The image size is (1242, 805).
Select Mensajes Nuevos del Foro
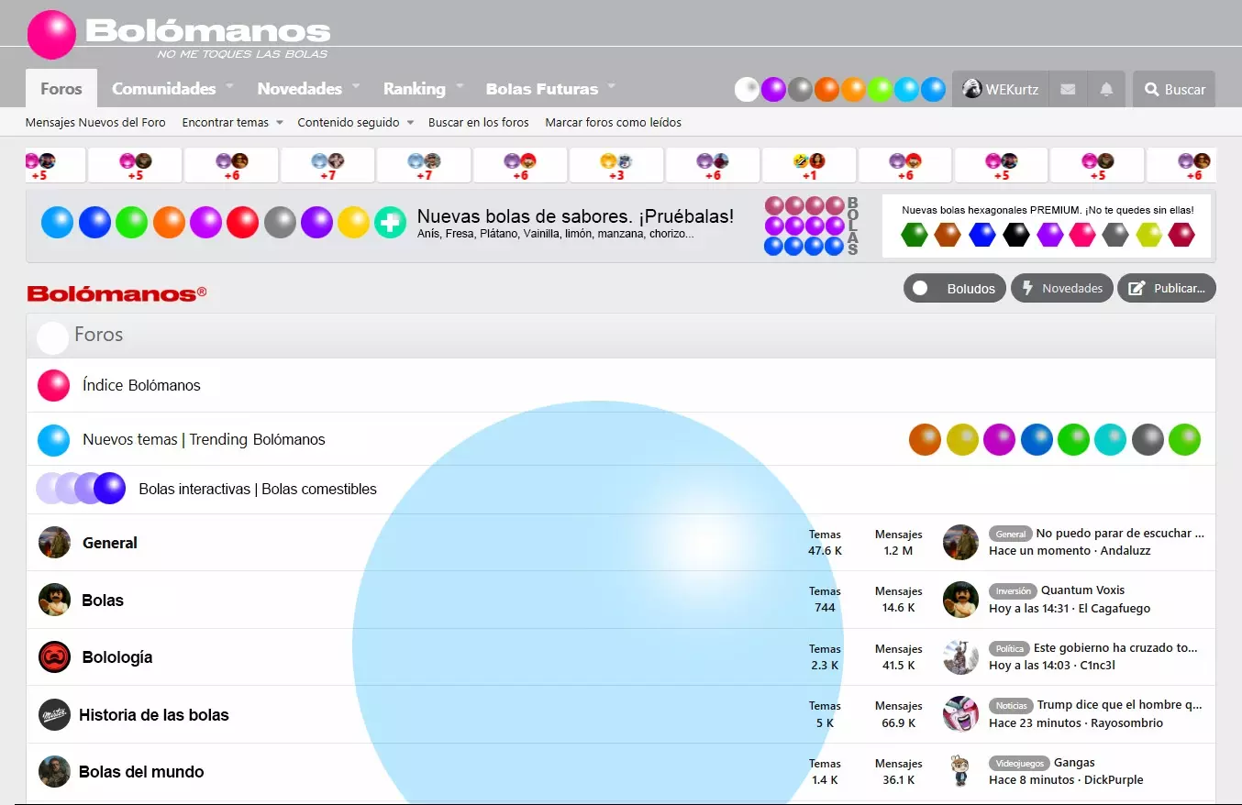pyautogui.click(x=95, y=122)
